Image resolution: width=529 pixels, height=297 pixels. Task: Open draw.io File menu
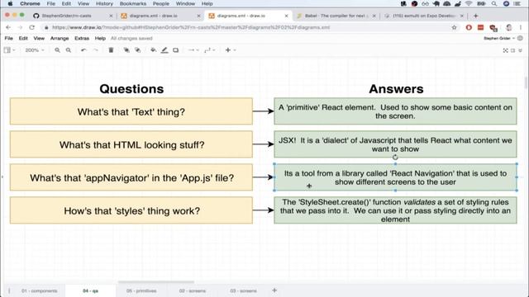click(9, 39)
